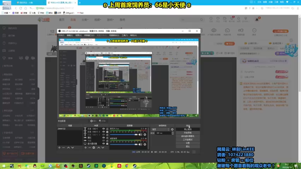Toggle lock on 显示器采集 source
The height and width of the screenshot is (169, 301).
pyautogui.click(x=107, y=143)
